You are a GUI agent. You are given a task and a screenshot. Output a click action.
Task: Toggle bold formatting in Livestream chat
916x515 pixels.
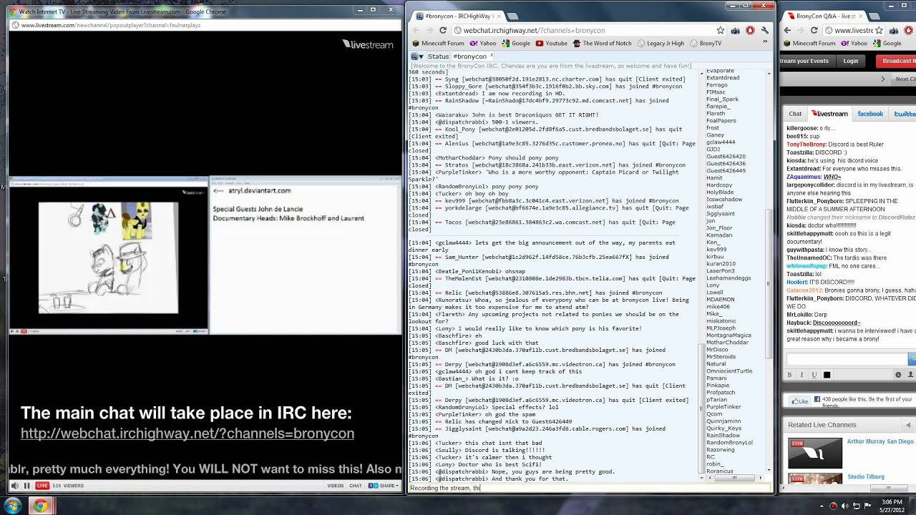(789, 375)
